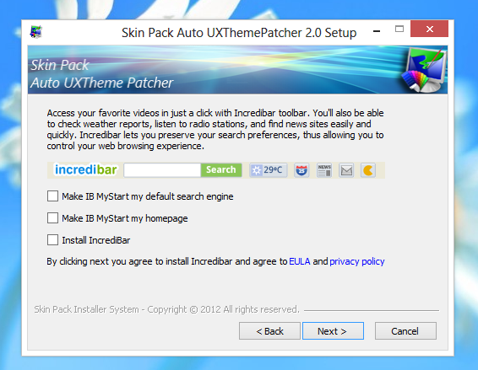Open the privacy policy link
The width and height of the screenshot is (478, 370).
tap(357, 261)
